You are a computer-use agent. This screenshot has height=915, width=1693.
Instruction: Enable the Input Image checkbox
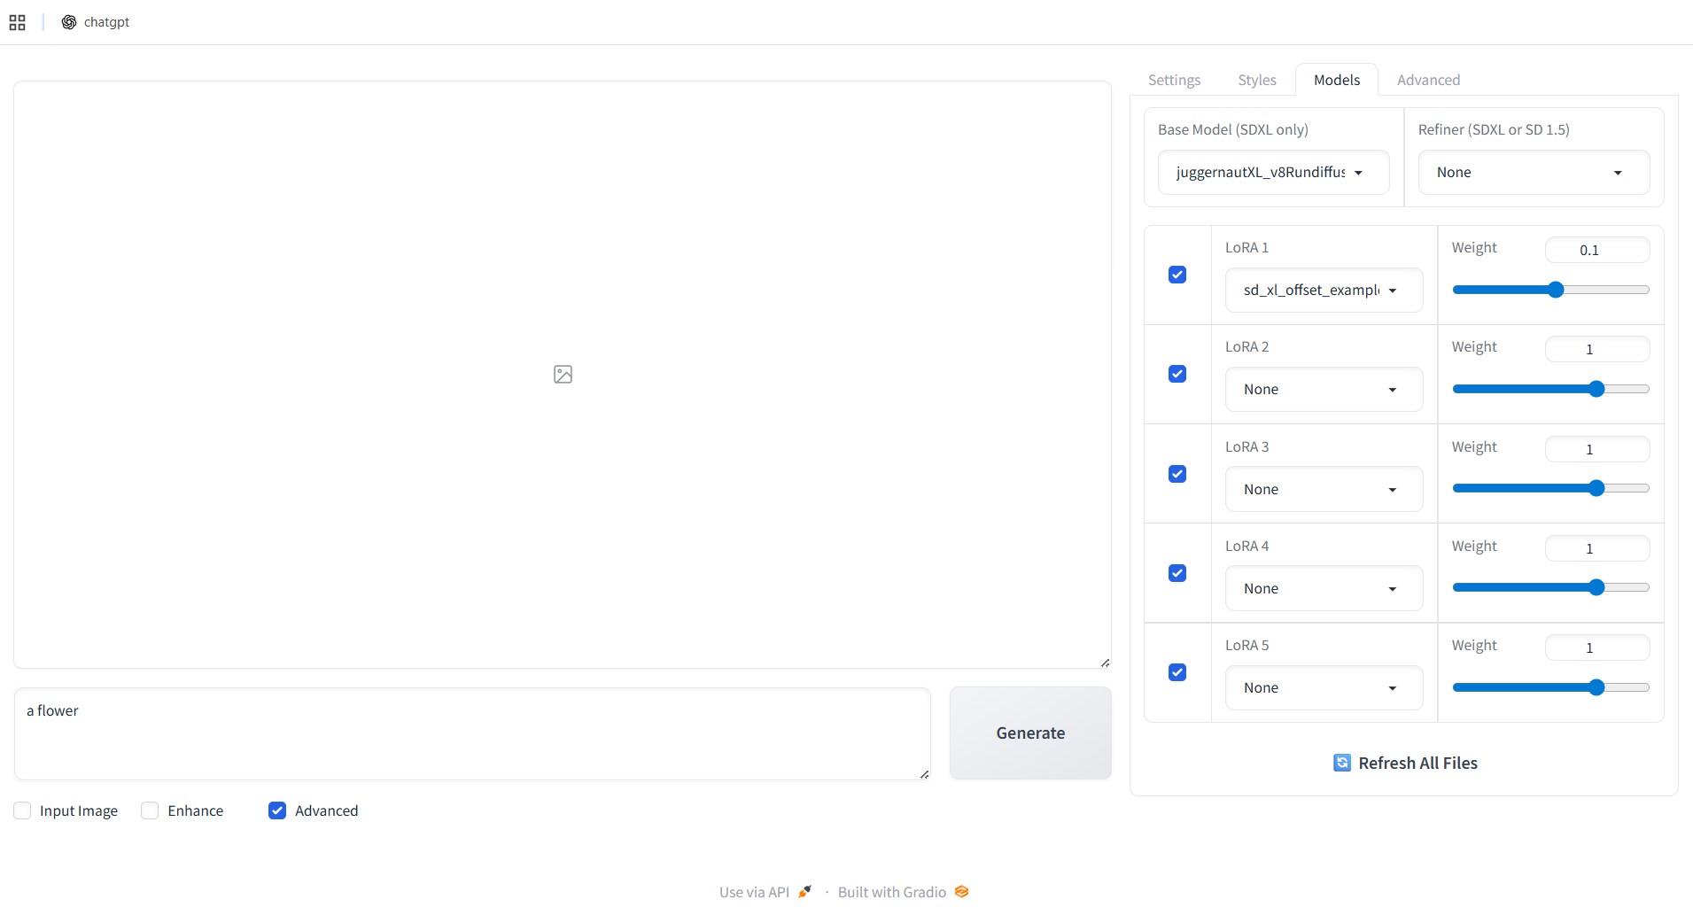[x=23, y=810]
